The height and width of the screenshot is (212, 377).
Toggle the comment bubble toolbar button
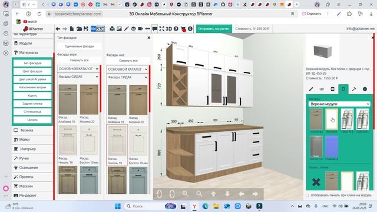pos(154,29)
